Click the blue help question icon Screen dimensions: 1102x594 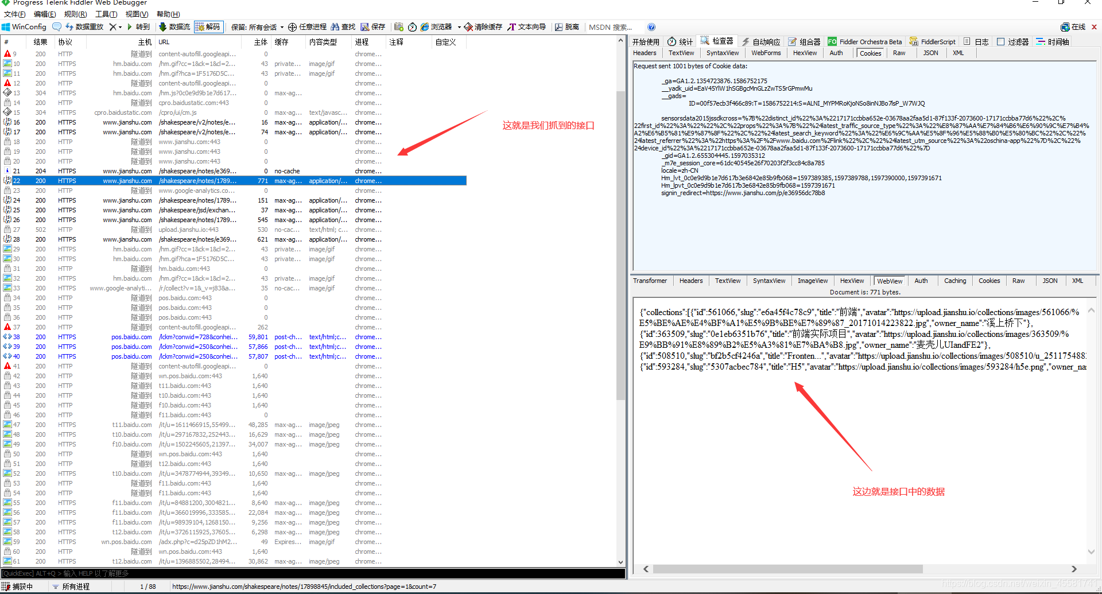click(x=651, y=27)
